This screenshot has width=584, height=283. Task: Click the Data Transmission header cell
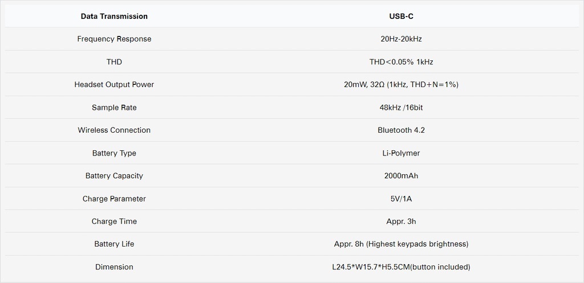(114, 17)
